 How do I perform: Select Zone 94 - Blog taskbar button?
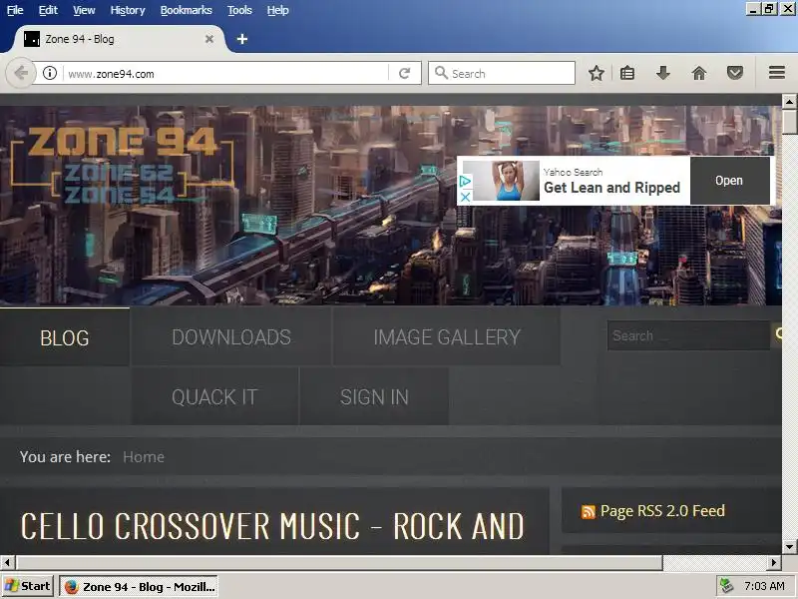pos(139,587)
